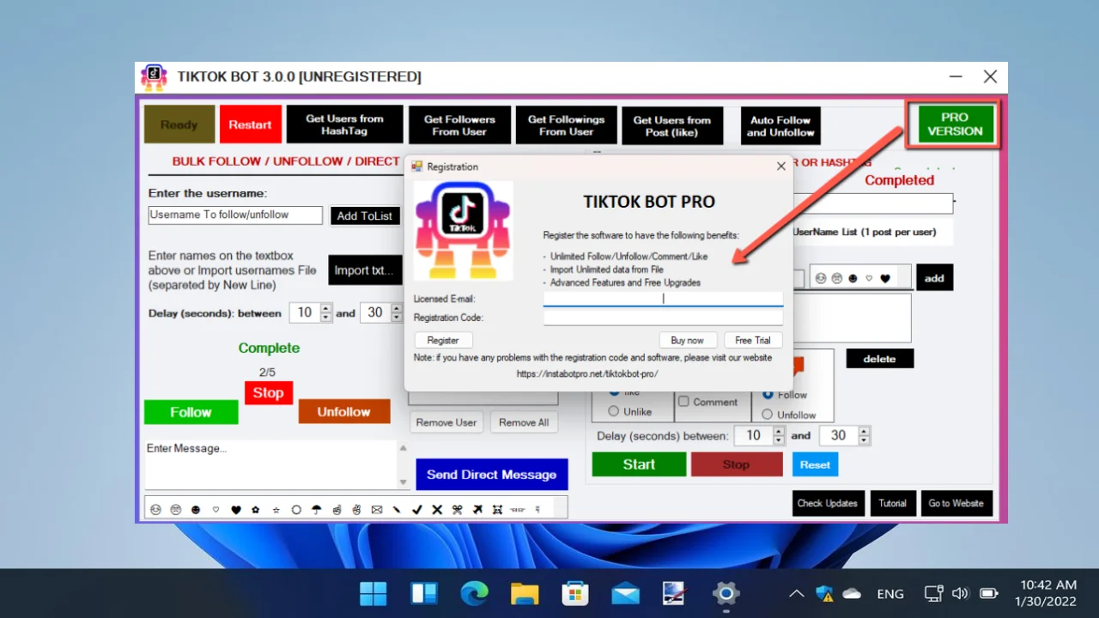Viewport: 1099px width, 618px height.
Task: Pick the smiling face emoji beside the add button
Action: pyautogui.click(x=821, y=278)
